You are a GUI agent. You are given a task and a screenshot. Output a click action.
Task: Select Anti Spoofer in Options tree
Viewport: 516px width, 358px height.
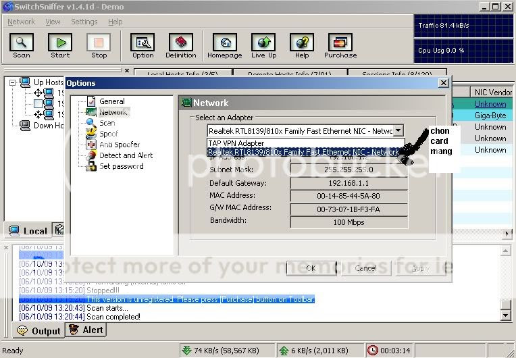[x=120, y=145]
